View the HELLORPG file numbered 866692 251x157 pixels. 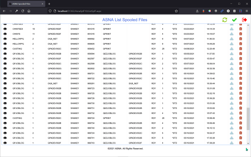pyautogui.click(x=5, y=39)
